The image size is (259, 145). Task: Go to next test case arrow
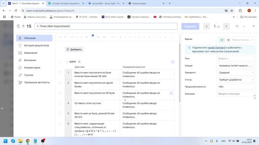click(226, 26)
